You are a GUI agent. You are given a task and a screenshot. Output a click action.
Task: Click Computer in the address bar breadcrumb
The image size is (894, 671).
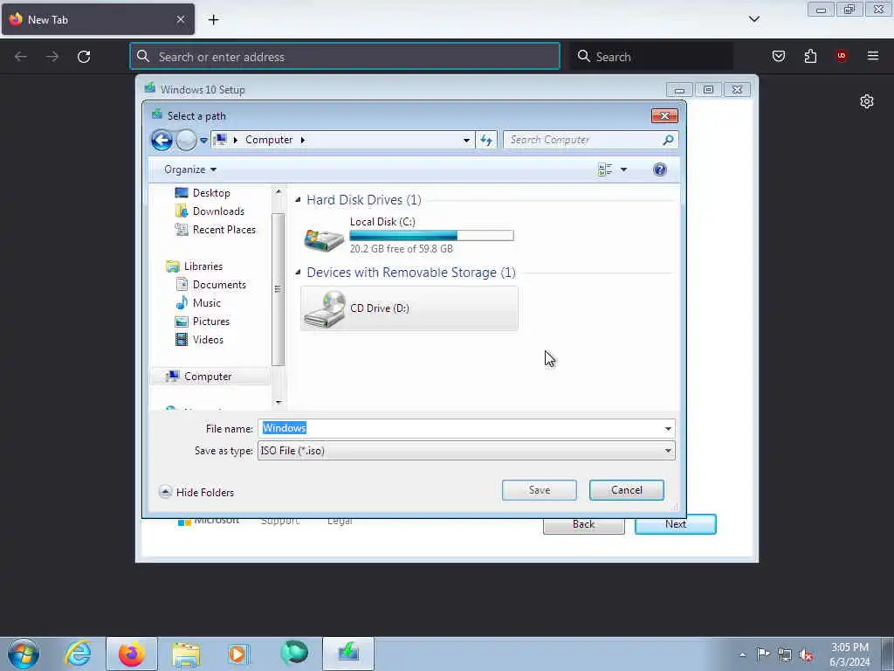(269, 140)
